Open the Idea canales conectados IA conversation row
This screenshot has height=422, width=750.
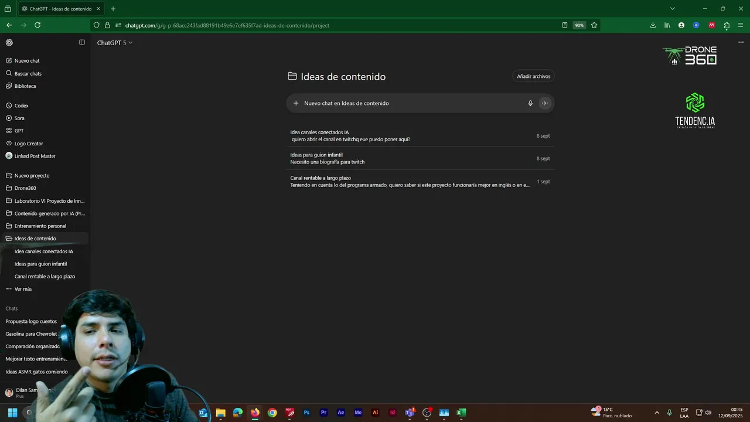(420, 136)
